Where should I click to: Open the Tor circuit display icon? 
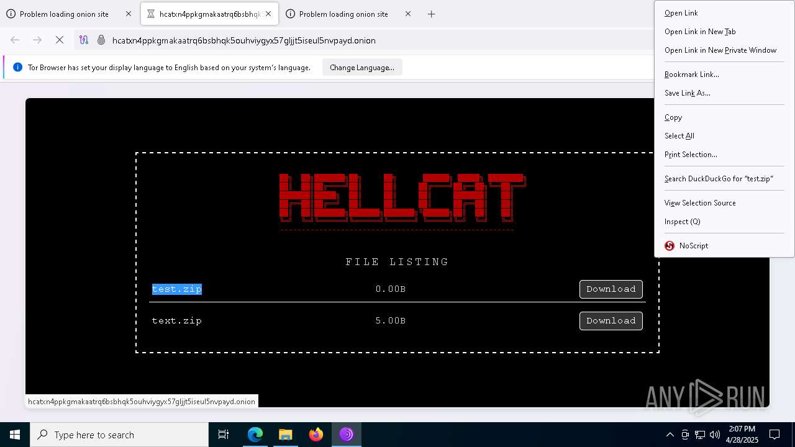pyautogui.click(x=84, y=40)
